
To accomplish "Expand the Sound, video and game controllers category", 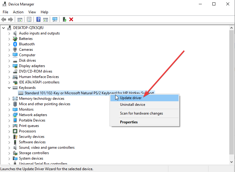I will (x=9, y=148).
